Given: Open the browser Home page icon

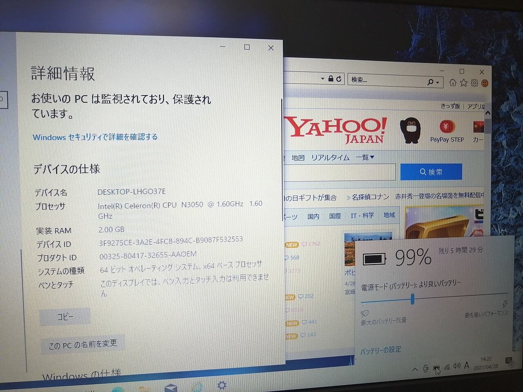Looking at the screenshot, I should tap(453, 82).
